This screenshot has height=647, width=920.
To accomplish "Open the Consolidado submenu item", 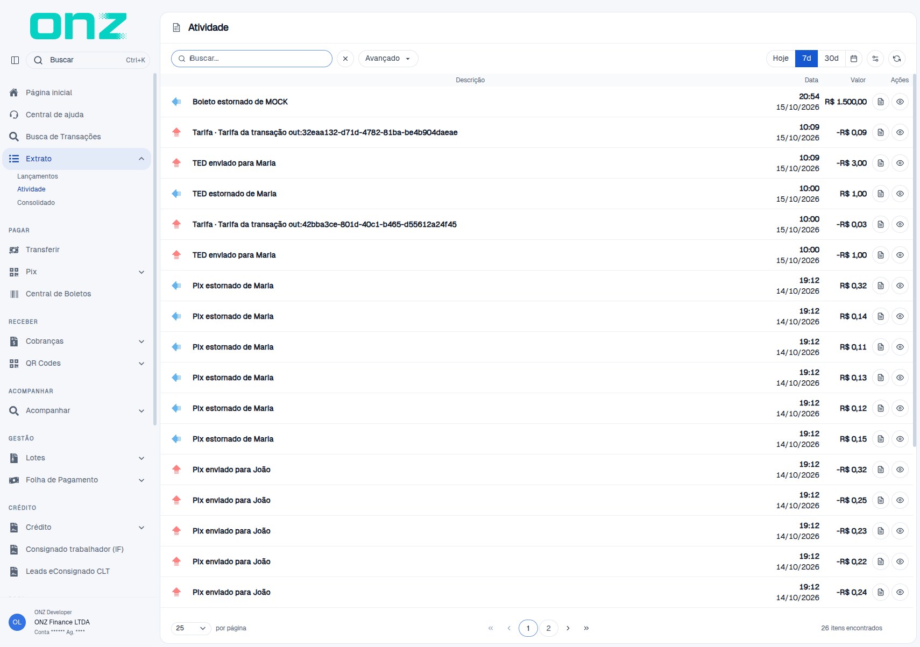I will [36, 203].
